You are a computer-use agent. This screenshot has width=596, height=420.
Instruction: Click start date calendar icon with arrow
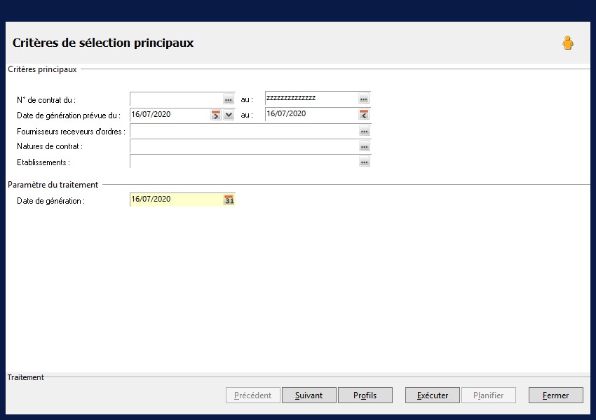tap(216, 115)
